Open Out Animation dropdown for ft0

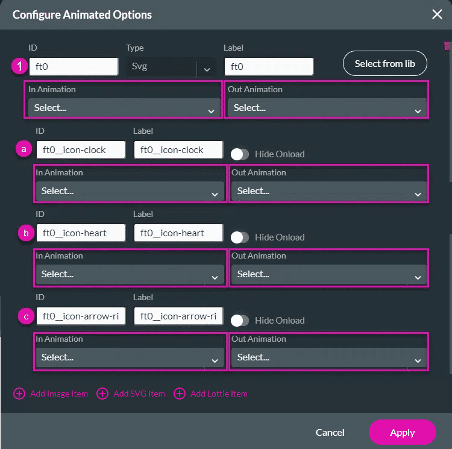(x=327, y=108)
